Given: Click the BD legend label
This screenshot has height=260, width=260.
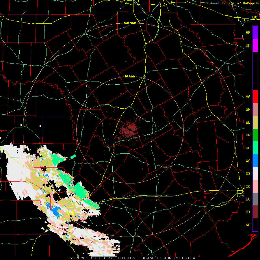Looking at the screenshot, I should pyautogui.click(x=248, y=122).
